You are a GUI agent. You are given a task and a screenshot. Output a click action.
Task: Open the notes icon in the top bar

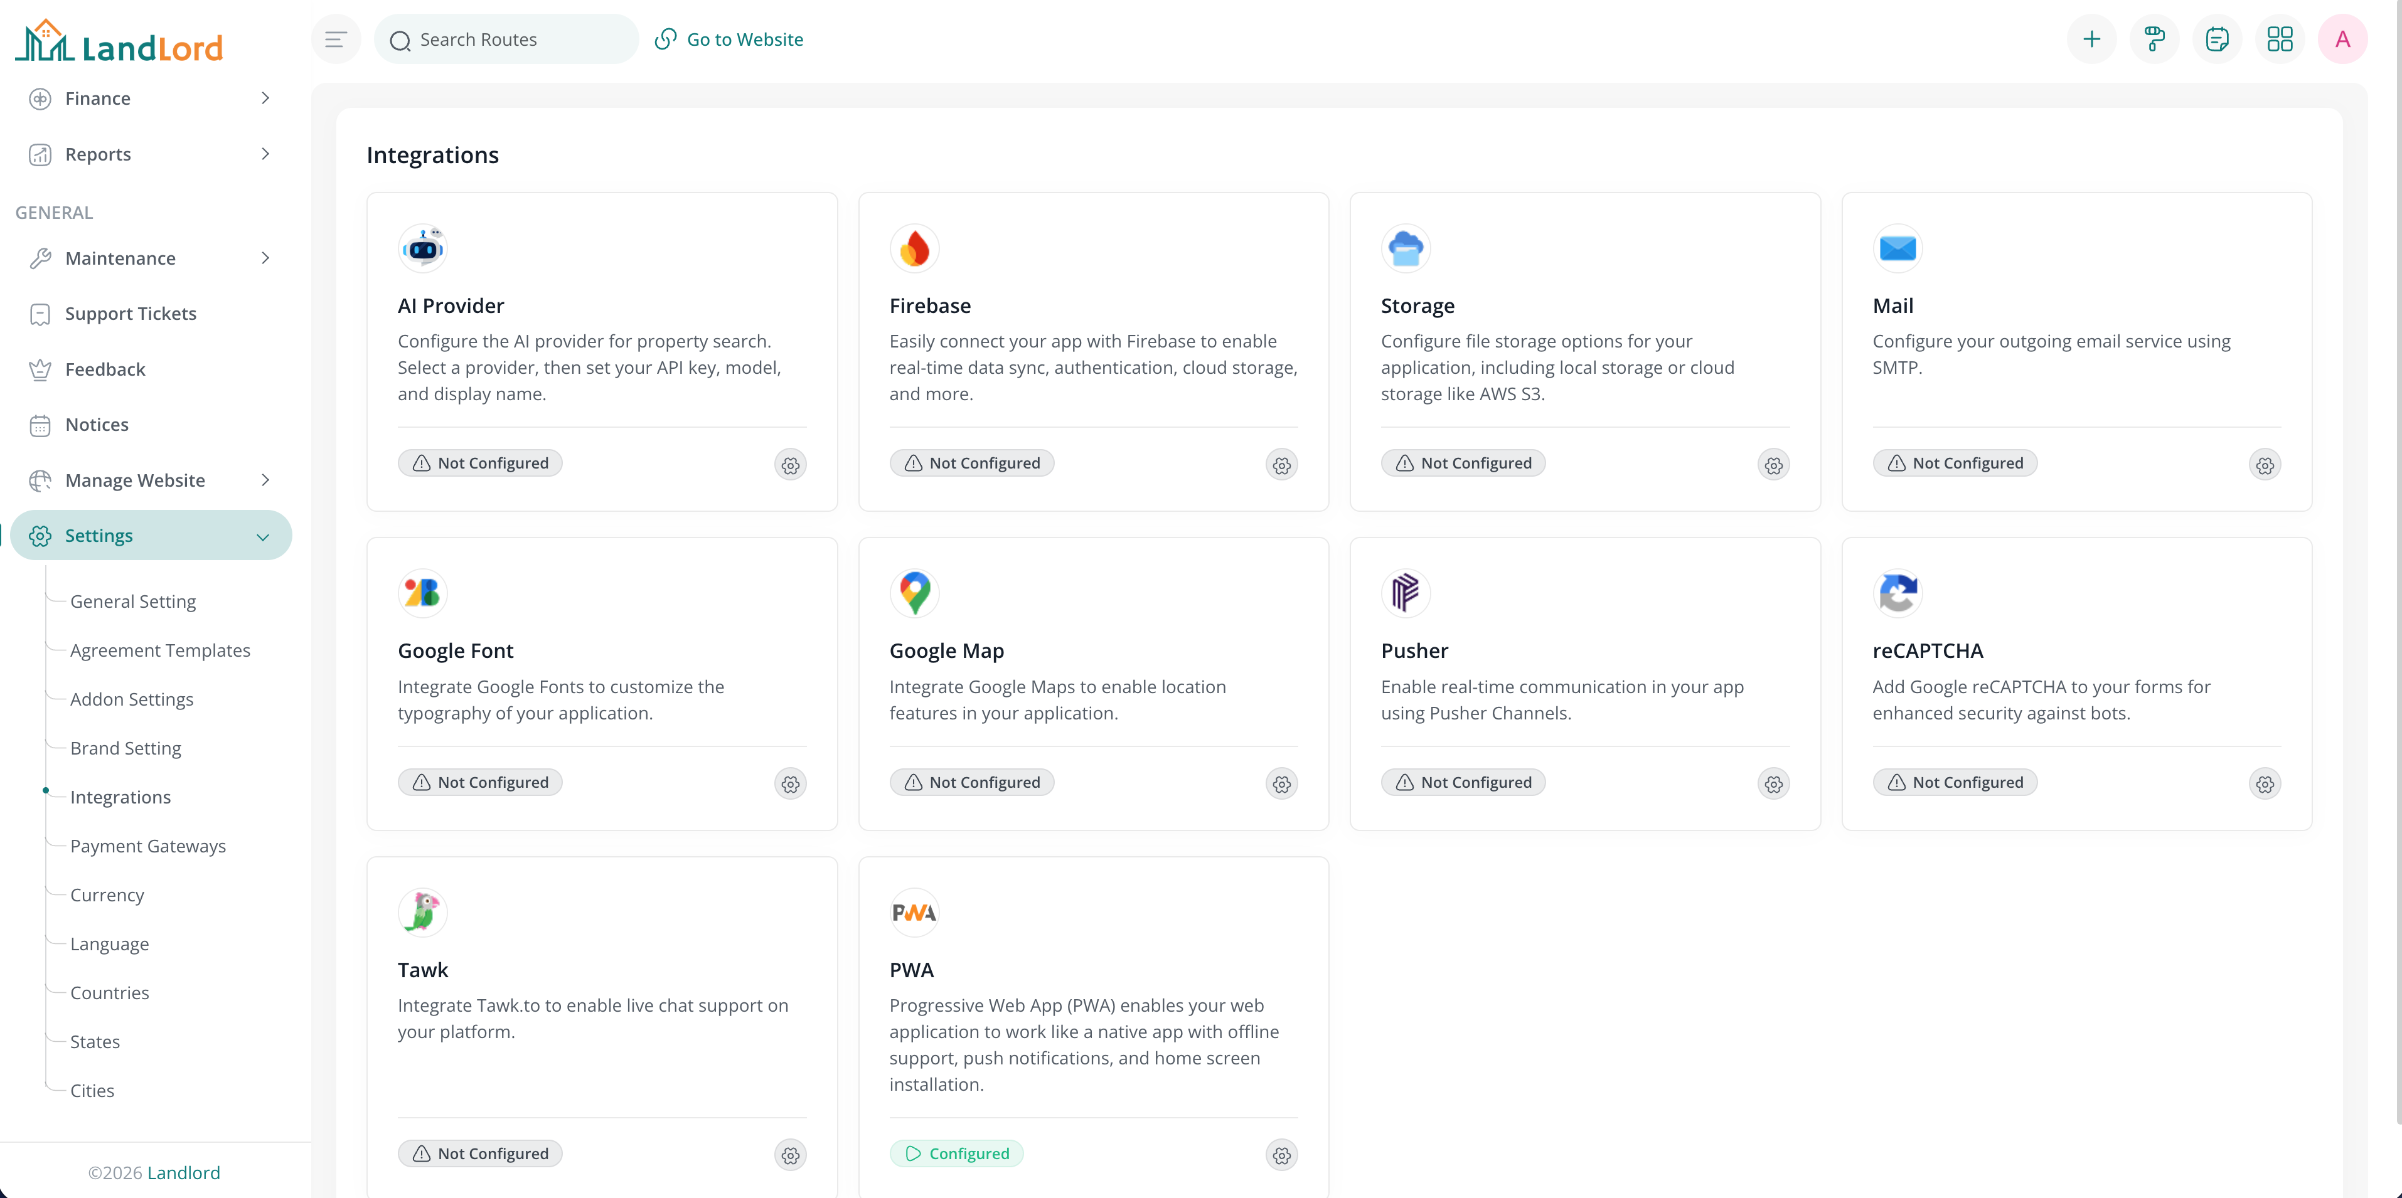tap(2218, 38)
